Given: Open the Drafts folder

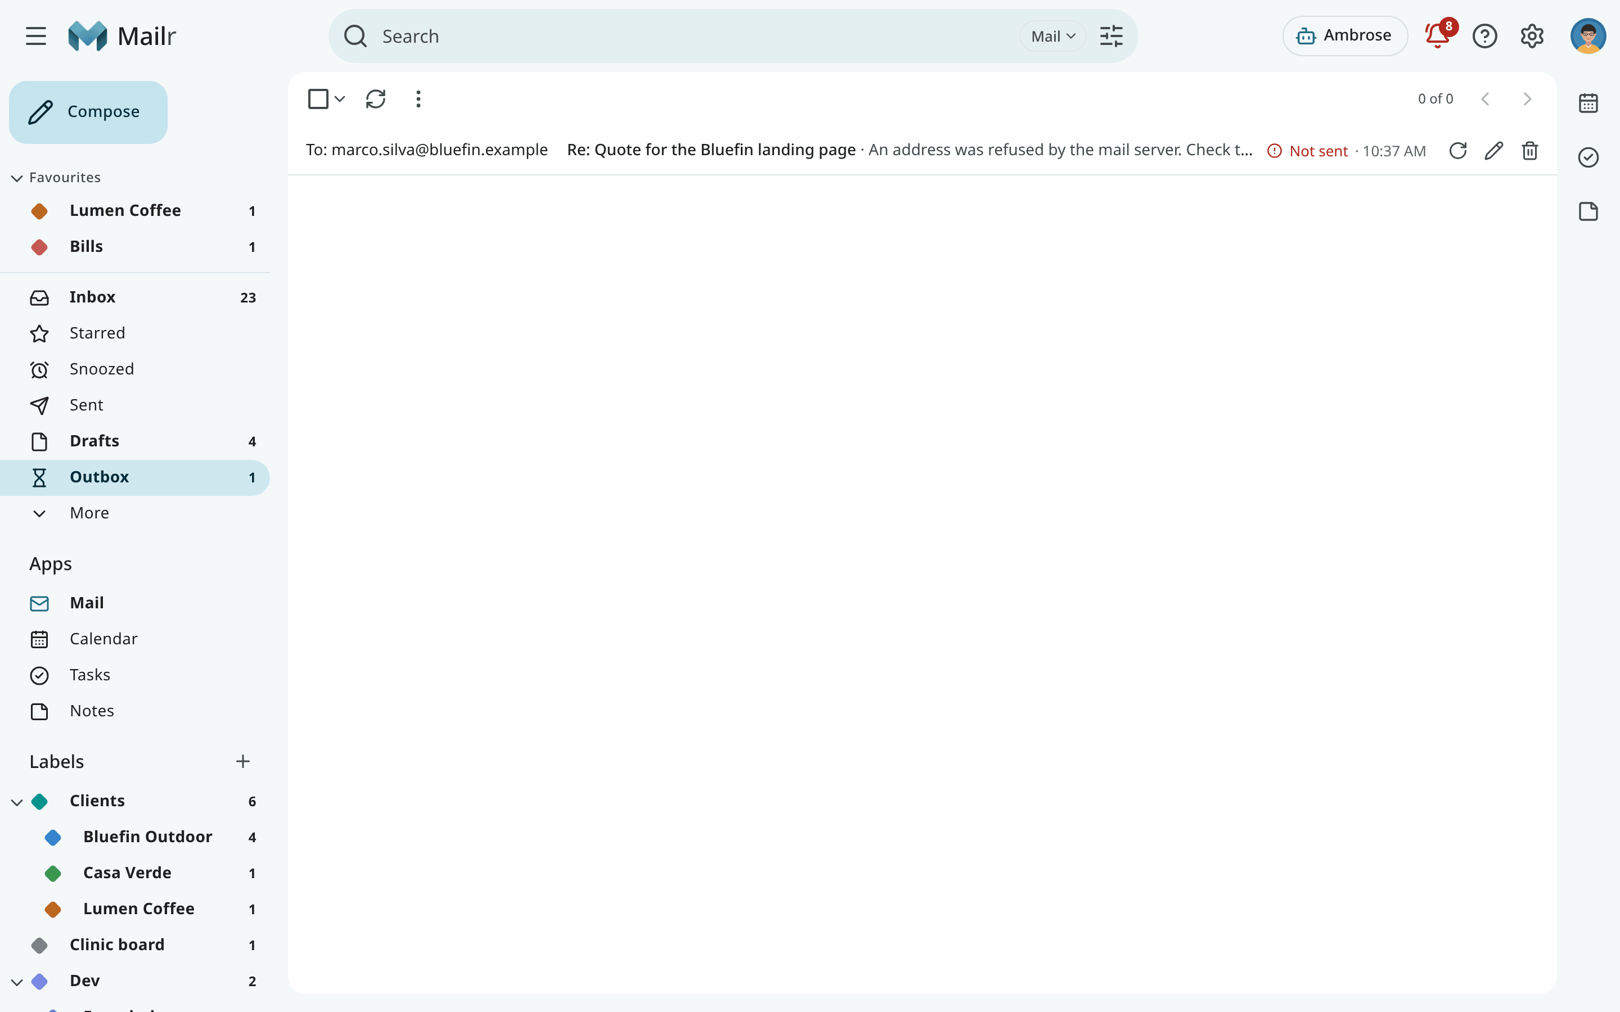Looking at the screenshot, I should pyautogui.click(x=134, y=441).
